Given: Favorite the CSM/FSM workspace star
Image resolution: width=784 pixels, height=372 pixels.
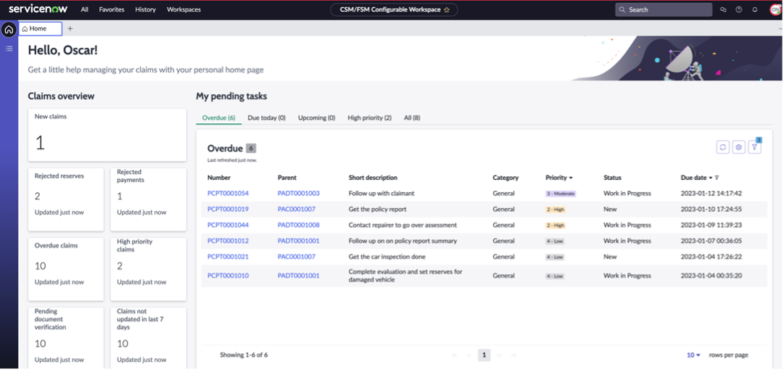Looking at the screenshot, I should (x=447, y=9).
